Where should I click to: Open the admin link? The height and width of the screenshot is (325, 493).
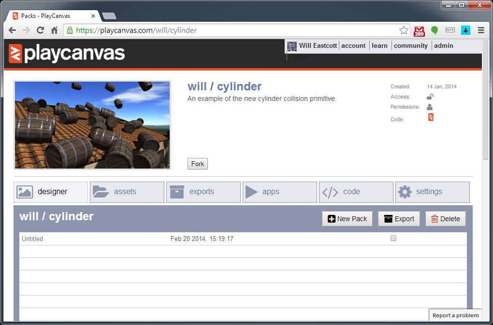point(444,45)
